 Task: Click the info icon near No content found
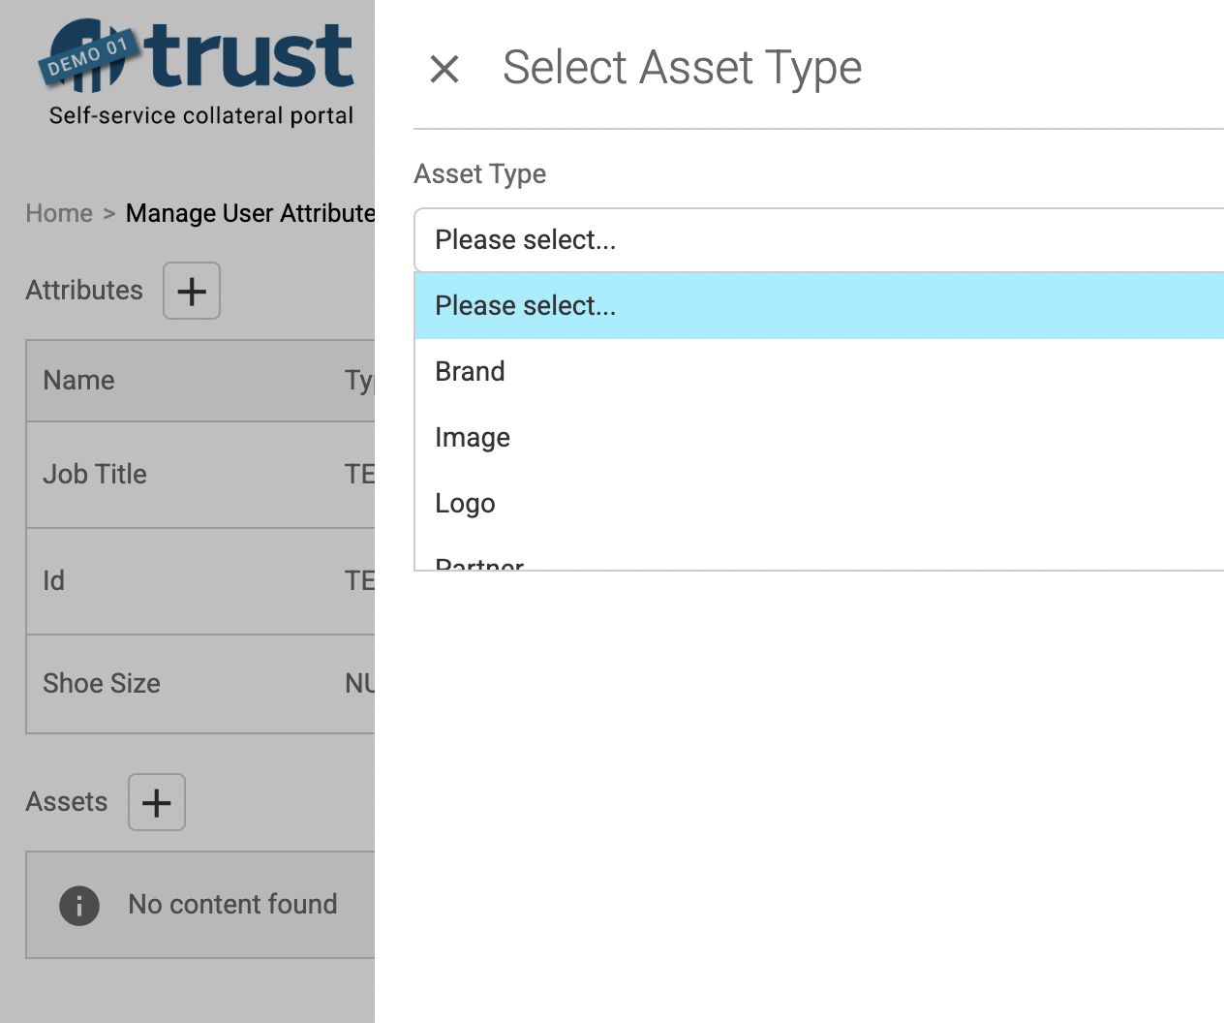tap(79, 906)
